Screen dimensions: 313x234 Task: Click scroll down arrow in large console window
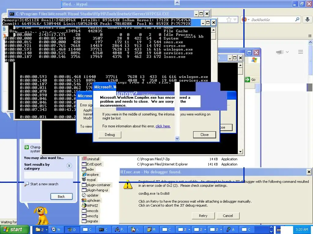click(240, 152)
